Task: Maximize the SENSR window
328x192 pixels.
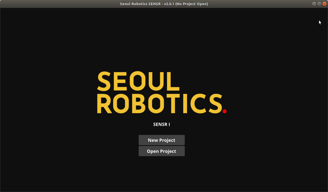Action: (x=319, y=4)
